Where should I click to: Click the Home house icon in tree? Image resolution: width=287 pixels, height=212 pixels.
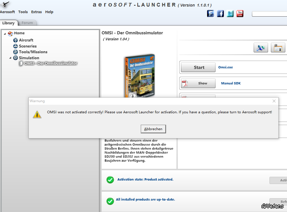(x=10, y=33)
